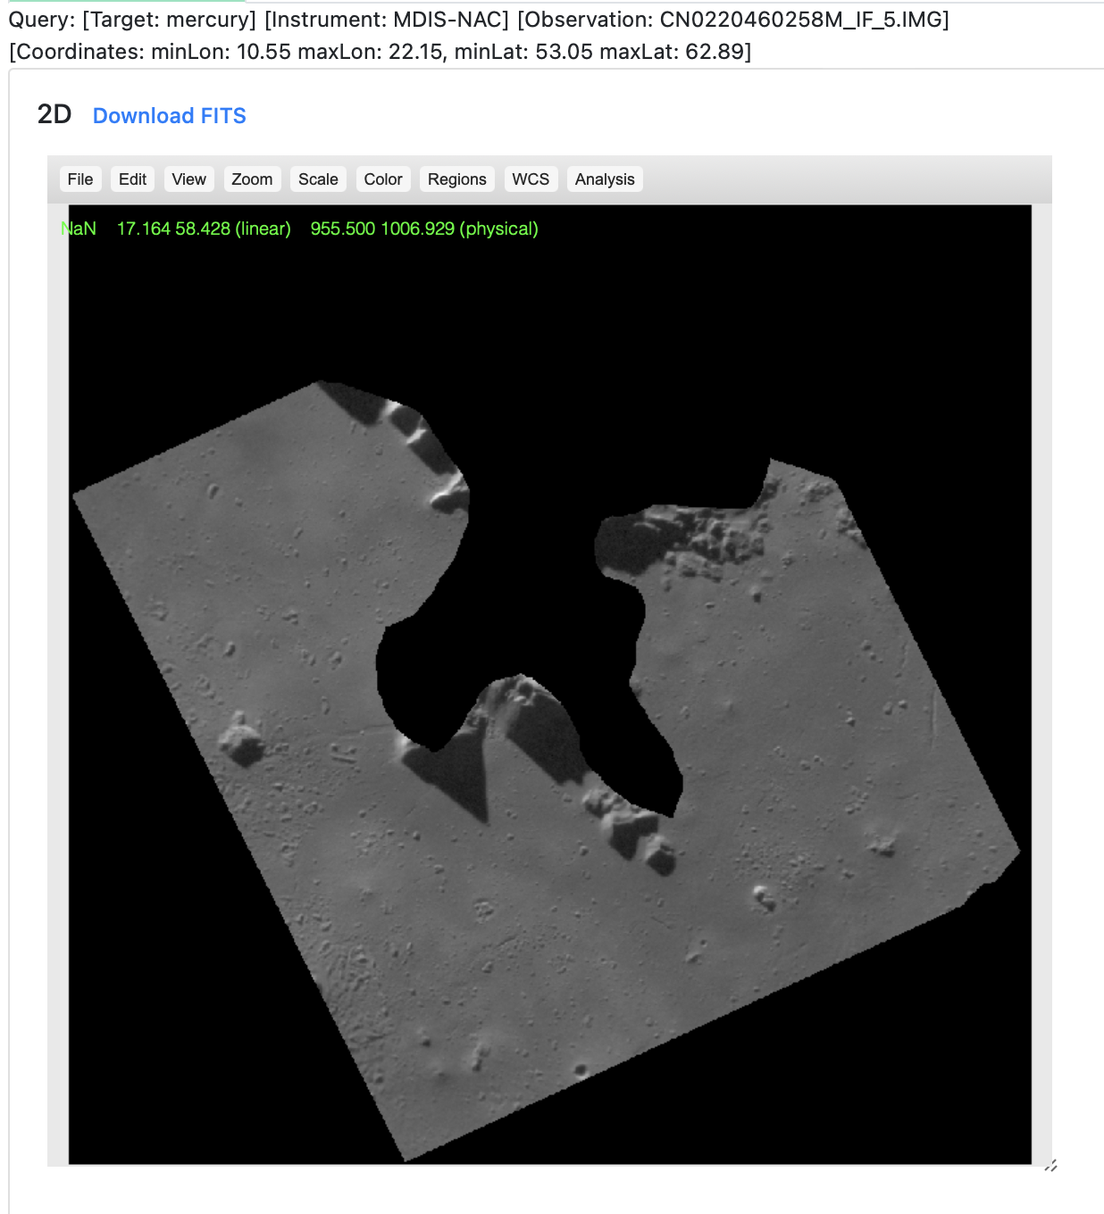Expand the View menu
This screenshot has height=1214, width=1104.
[x=188, y=179]
